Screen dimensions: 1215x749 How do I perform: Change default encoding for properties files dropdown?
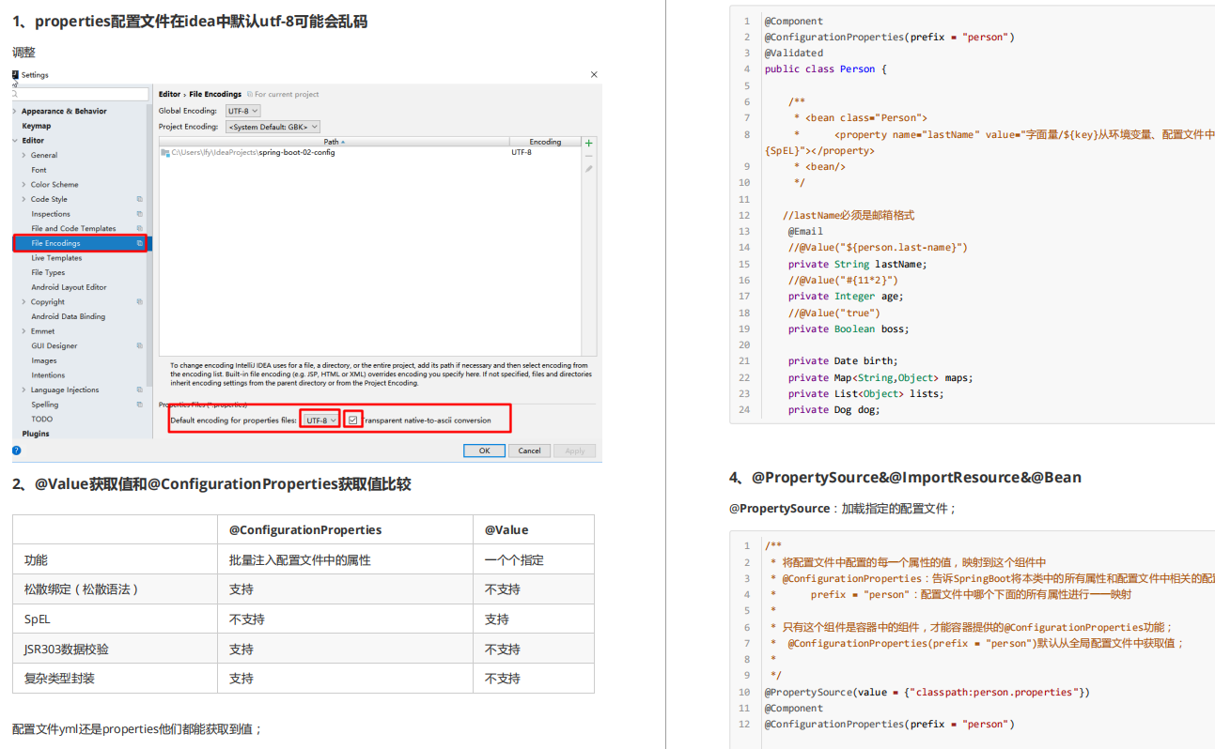click(x=319, y=418)
